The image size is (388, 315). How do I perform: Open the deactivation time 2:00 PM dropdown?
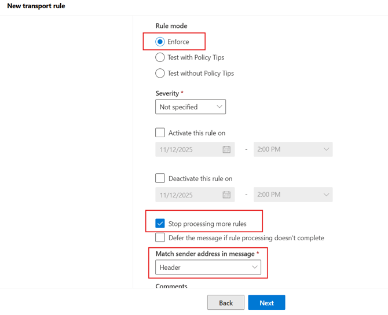[x=293, y=195]
